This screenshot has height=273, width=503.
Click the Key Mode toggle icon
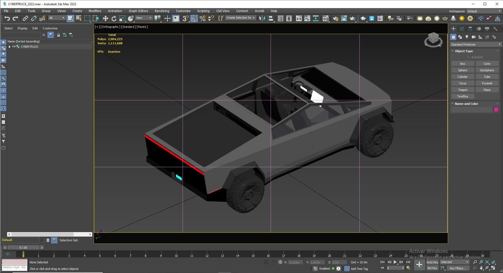click(382, 268)
